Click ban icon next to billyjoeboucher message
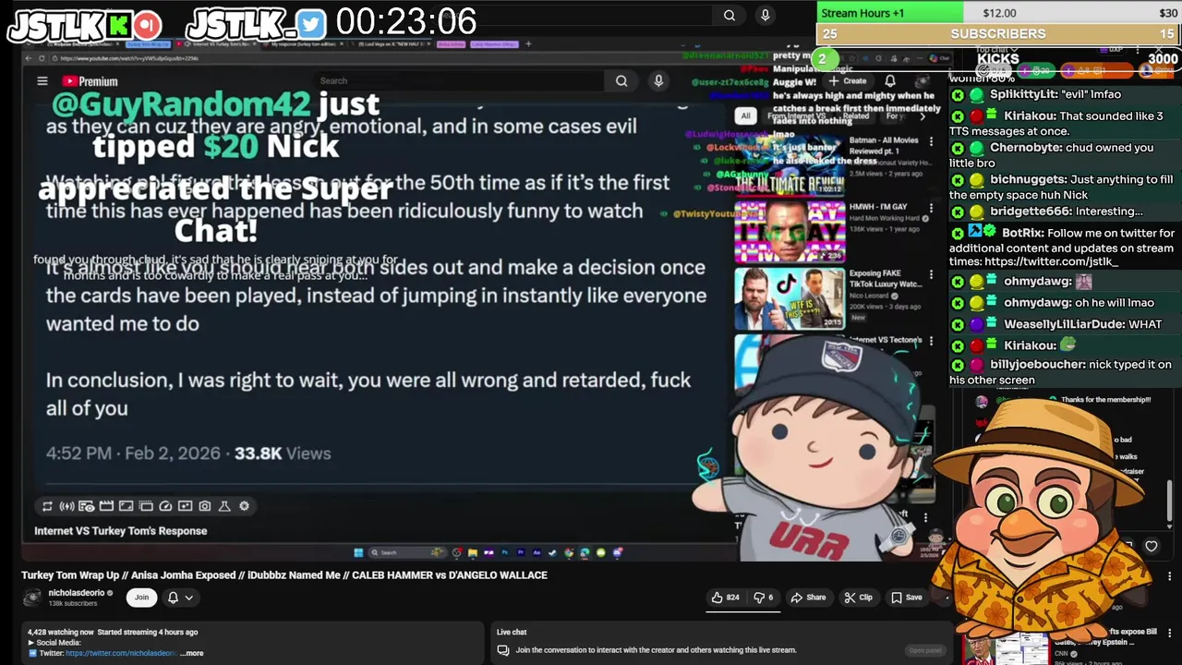This screenshot has width=1182, height=665. coord(958,365)
